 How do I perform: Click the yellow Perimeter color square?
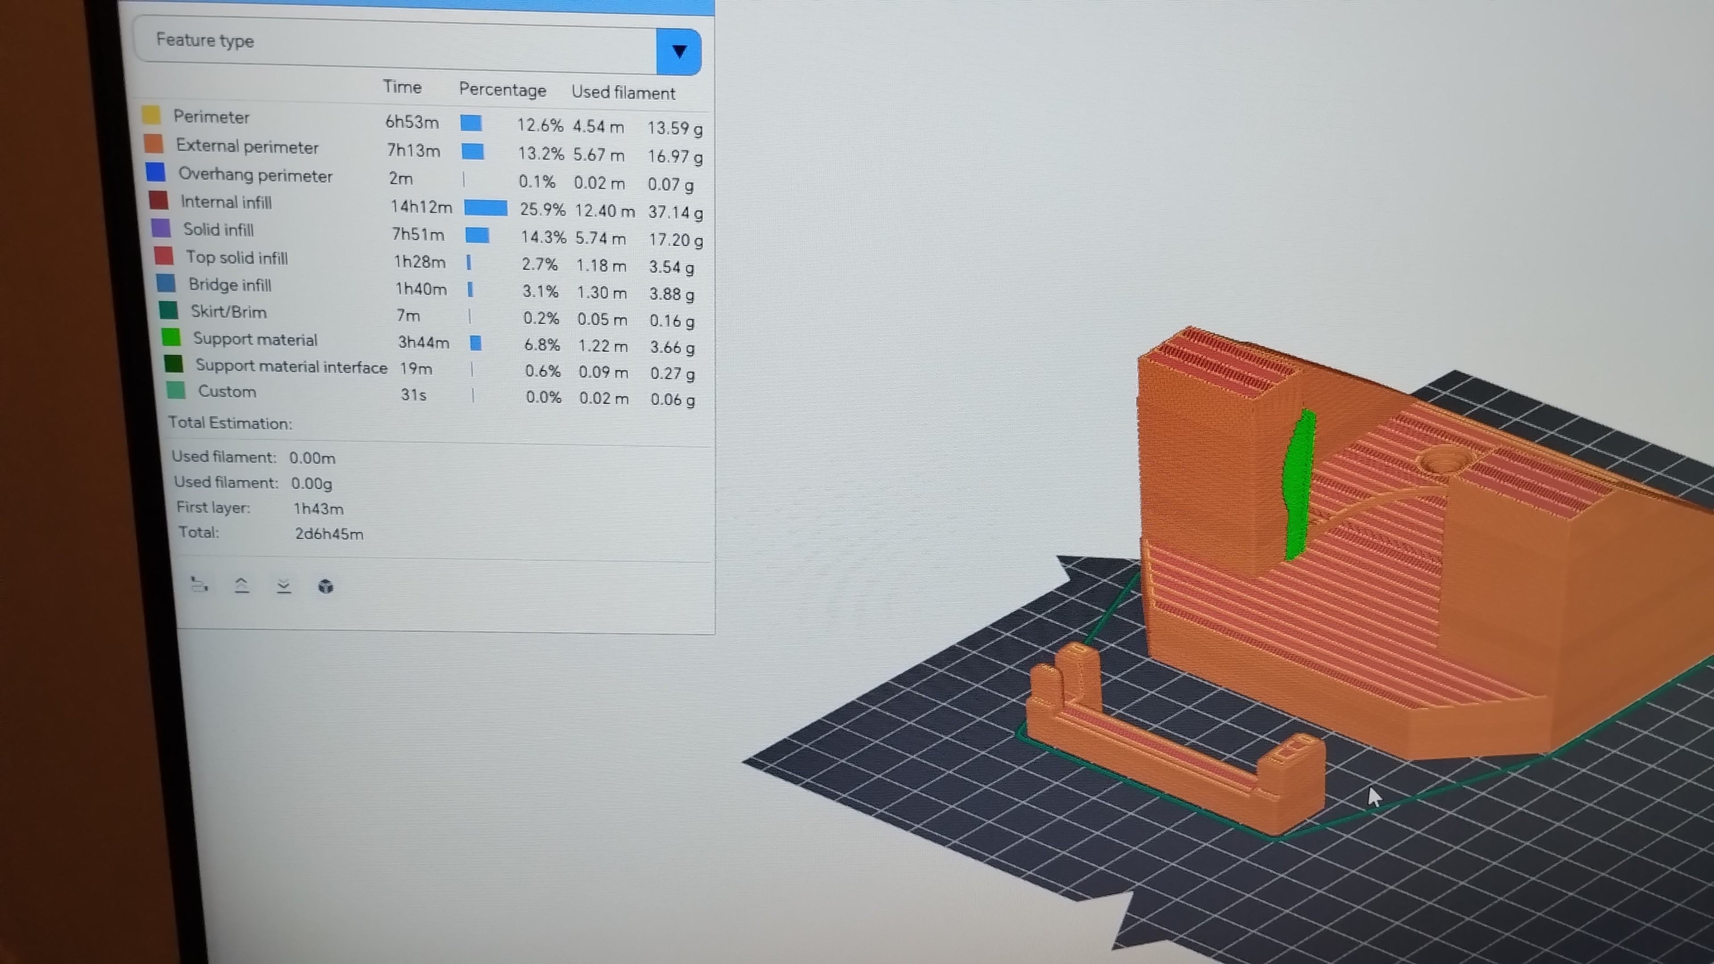pyautogui.click(x=151, y=115)
